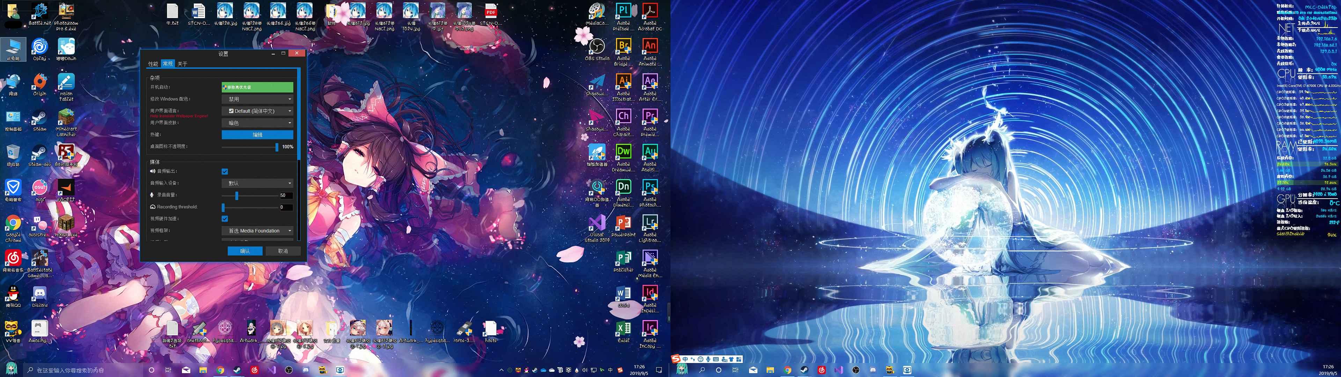
Task: Open the 此电脑 desktop icon
Action: (13, 50)
